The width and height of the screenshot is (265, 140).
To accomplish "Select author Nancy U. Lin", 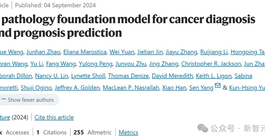I will tap(52, 76).
